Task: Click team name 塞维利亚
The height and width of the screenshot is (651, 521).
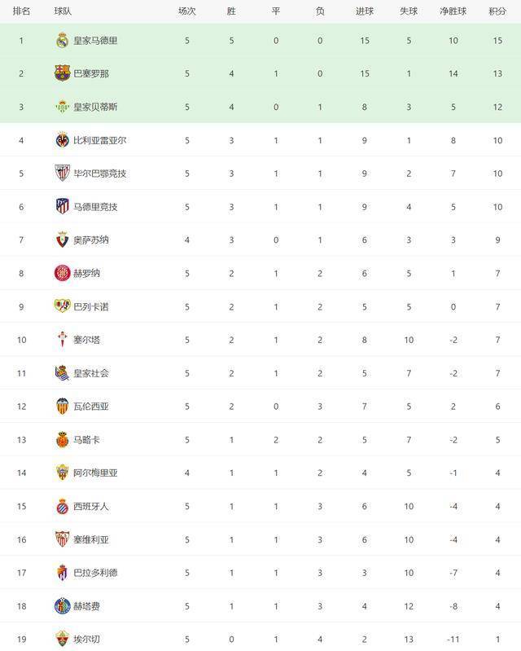Action: [91, 539]
